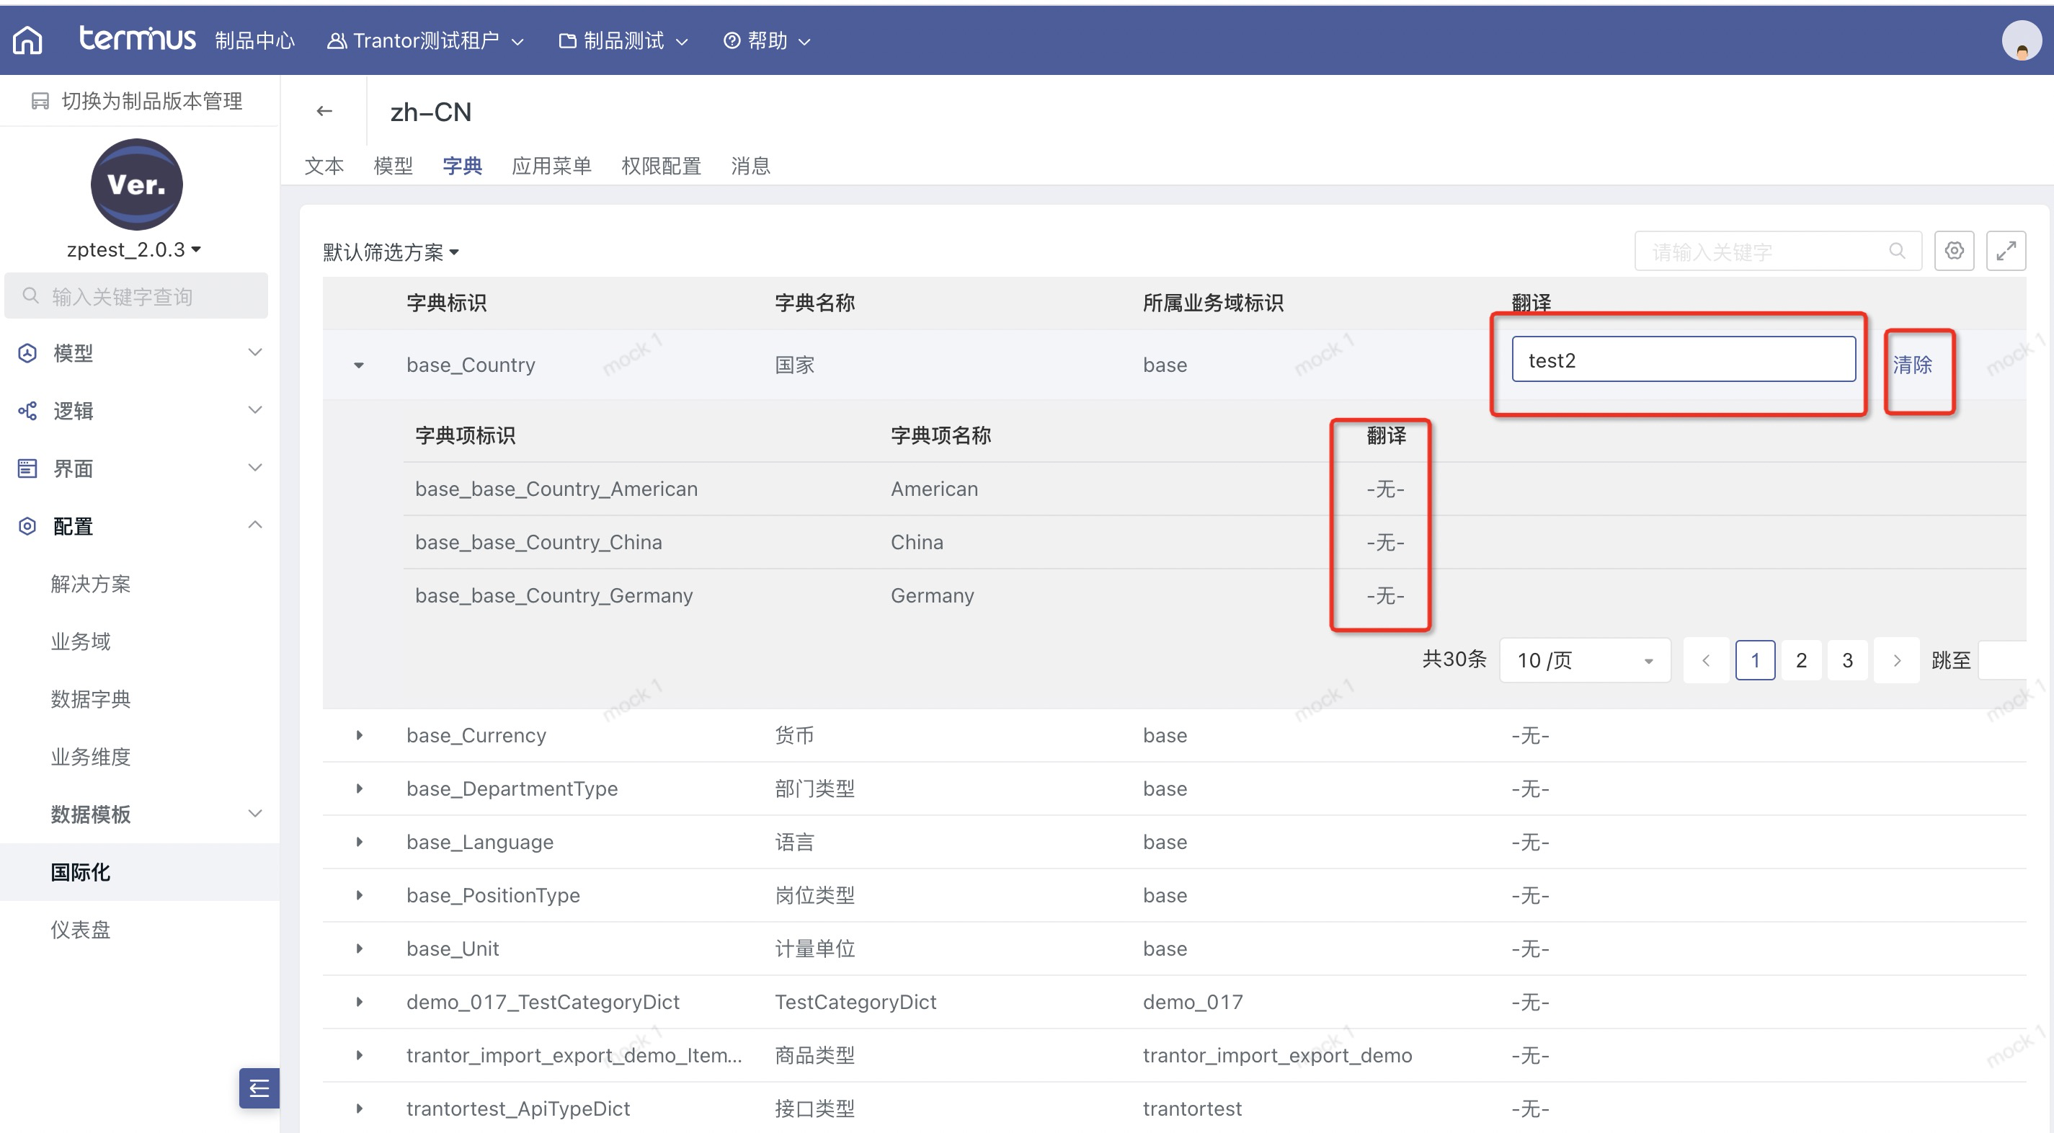Go to page 3
Image resolution: width=2054 pixels, height=1133 pixels.
pyautogui.click(x=1847, y=660)
